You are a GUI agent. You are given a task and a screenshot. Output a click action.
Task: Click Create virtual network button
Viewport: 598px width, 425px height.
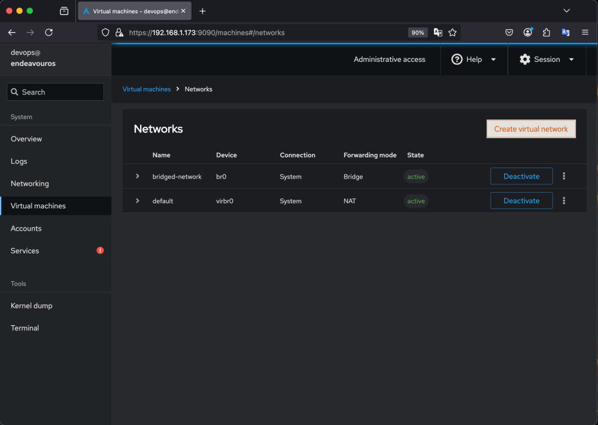pos(531,129)
